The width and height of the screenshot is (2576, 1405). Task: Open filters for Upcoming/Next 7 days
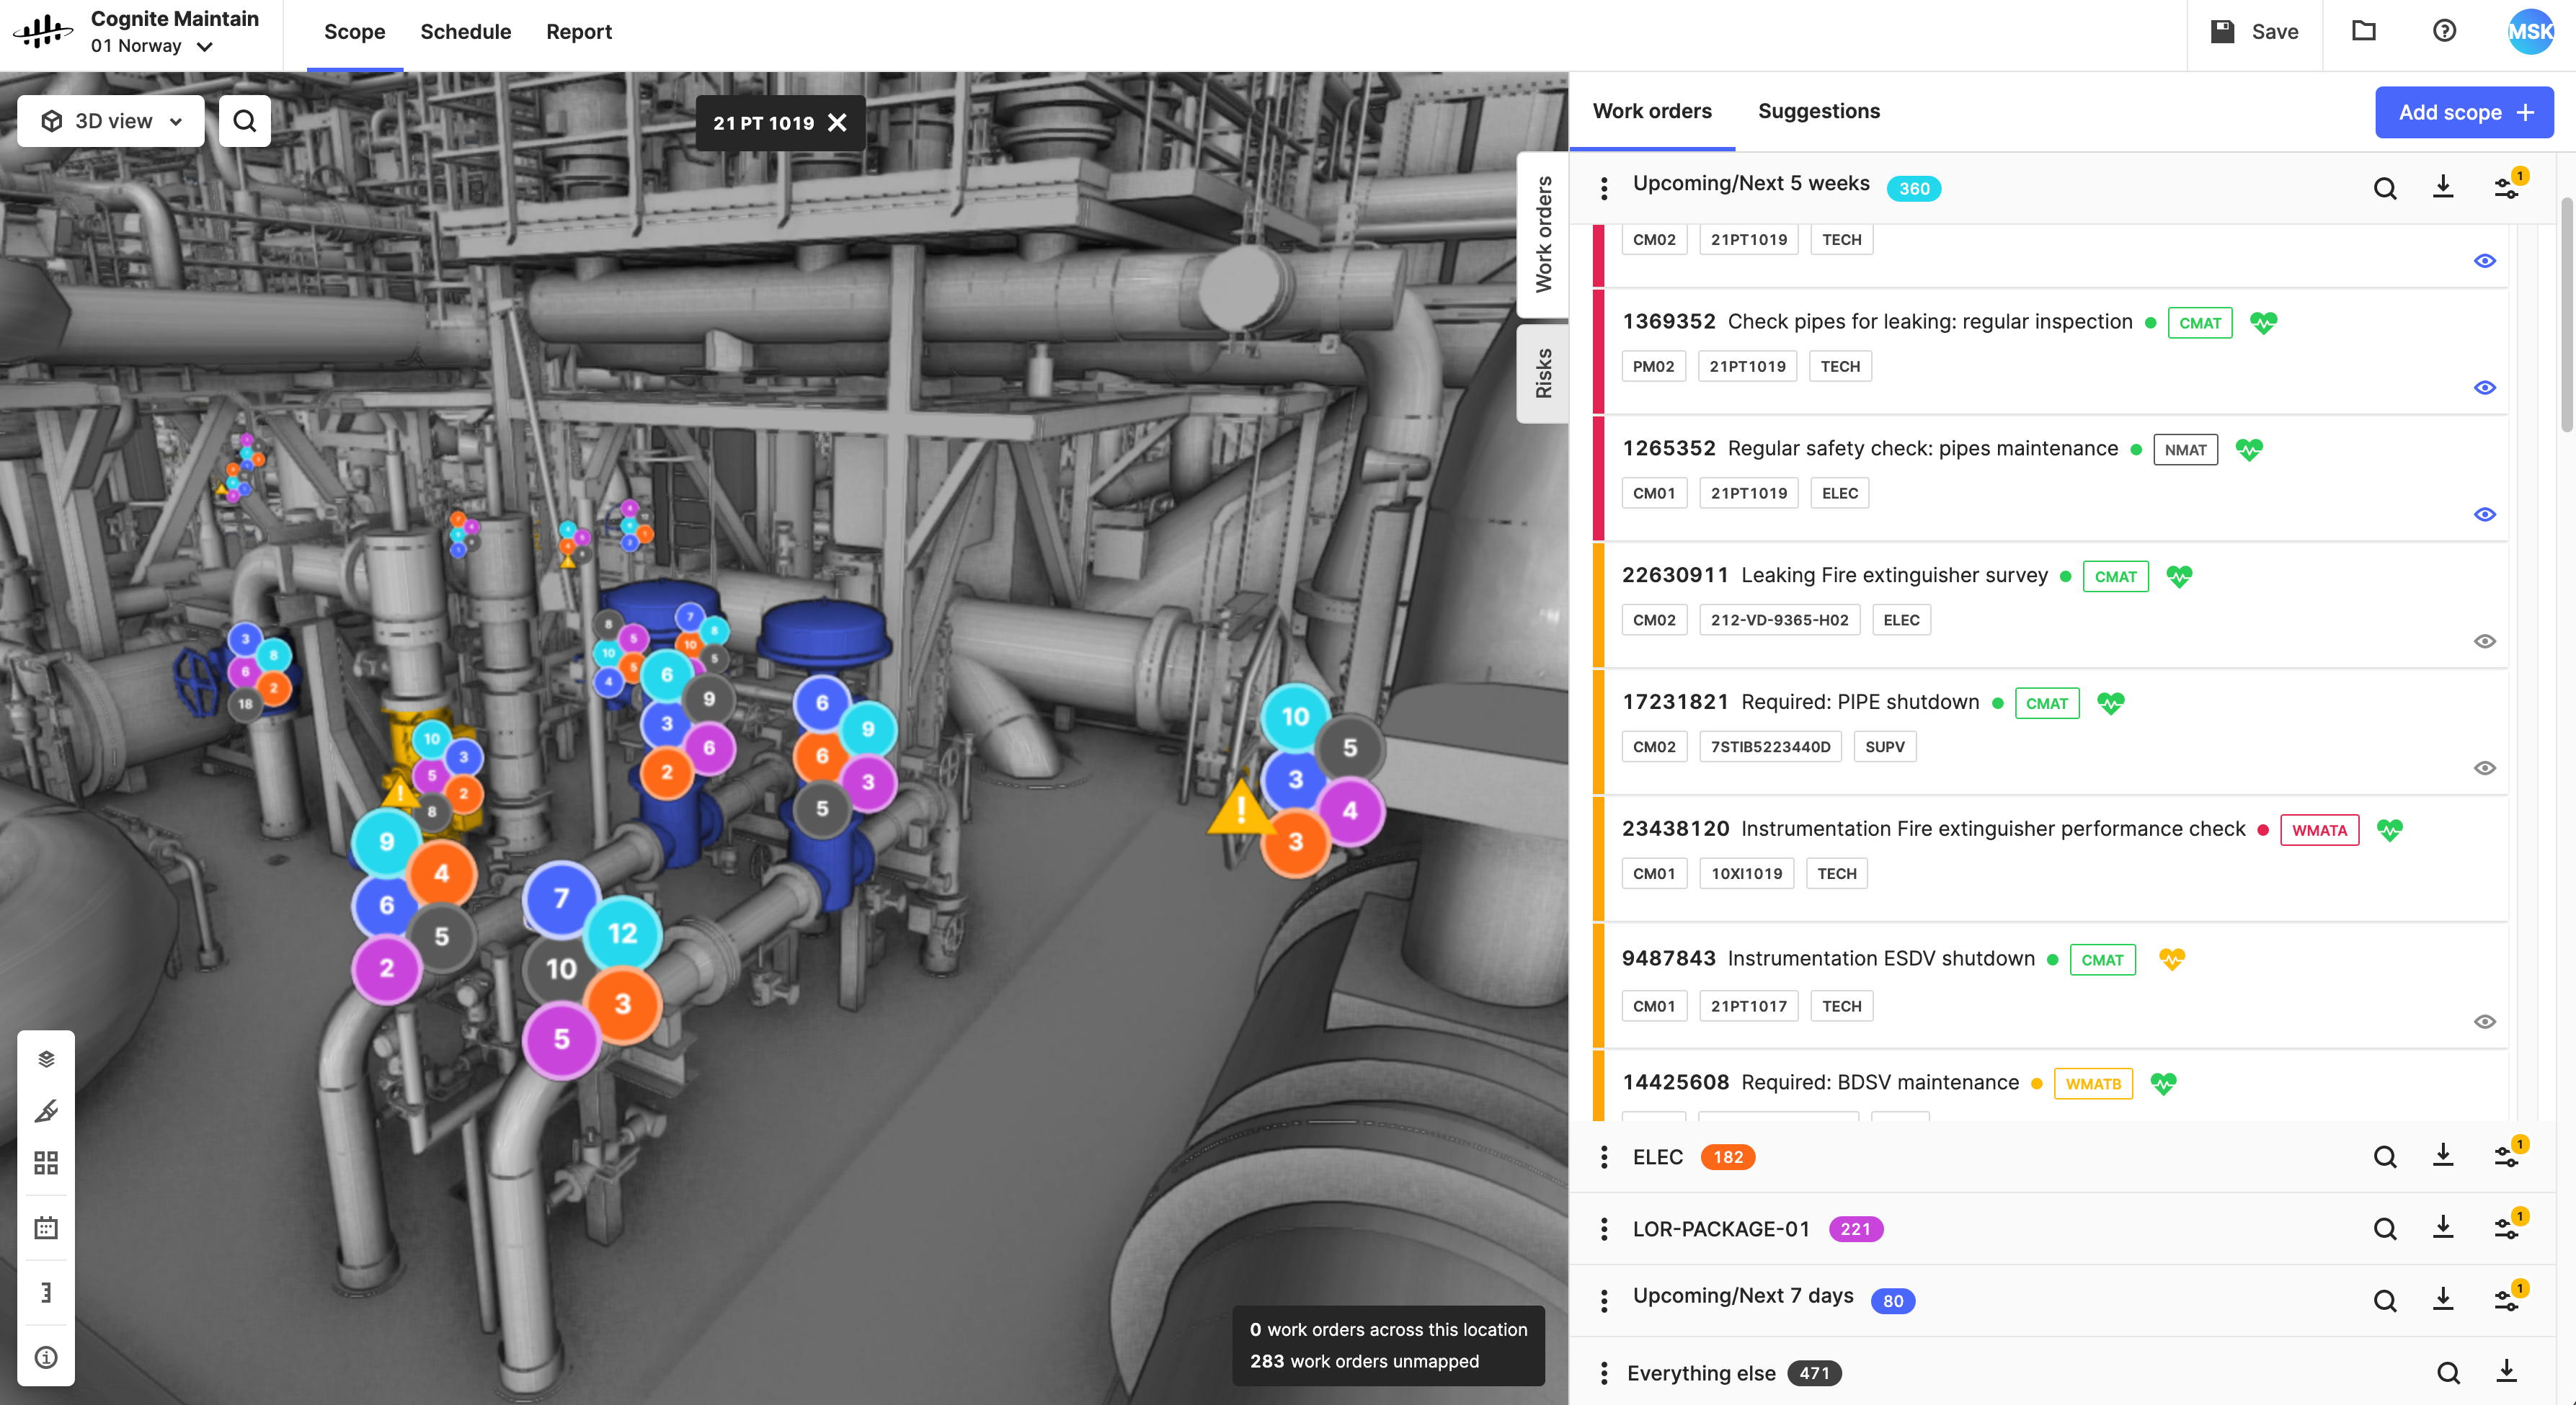[x=2507, y=1301]
